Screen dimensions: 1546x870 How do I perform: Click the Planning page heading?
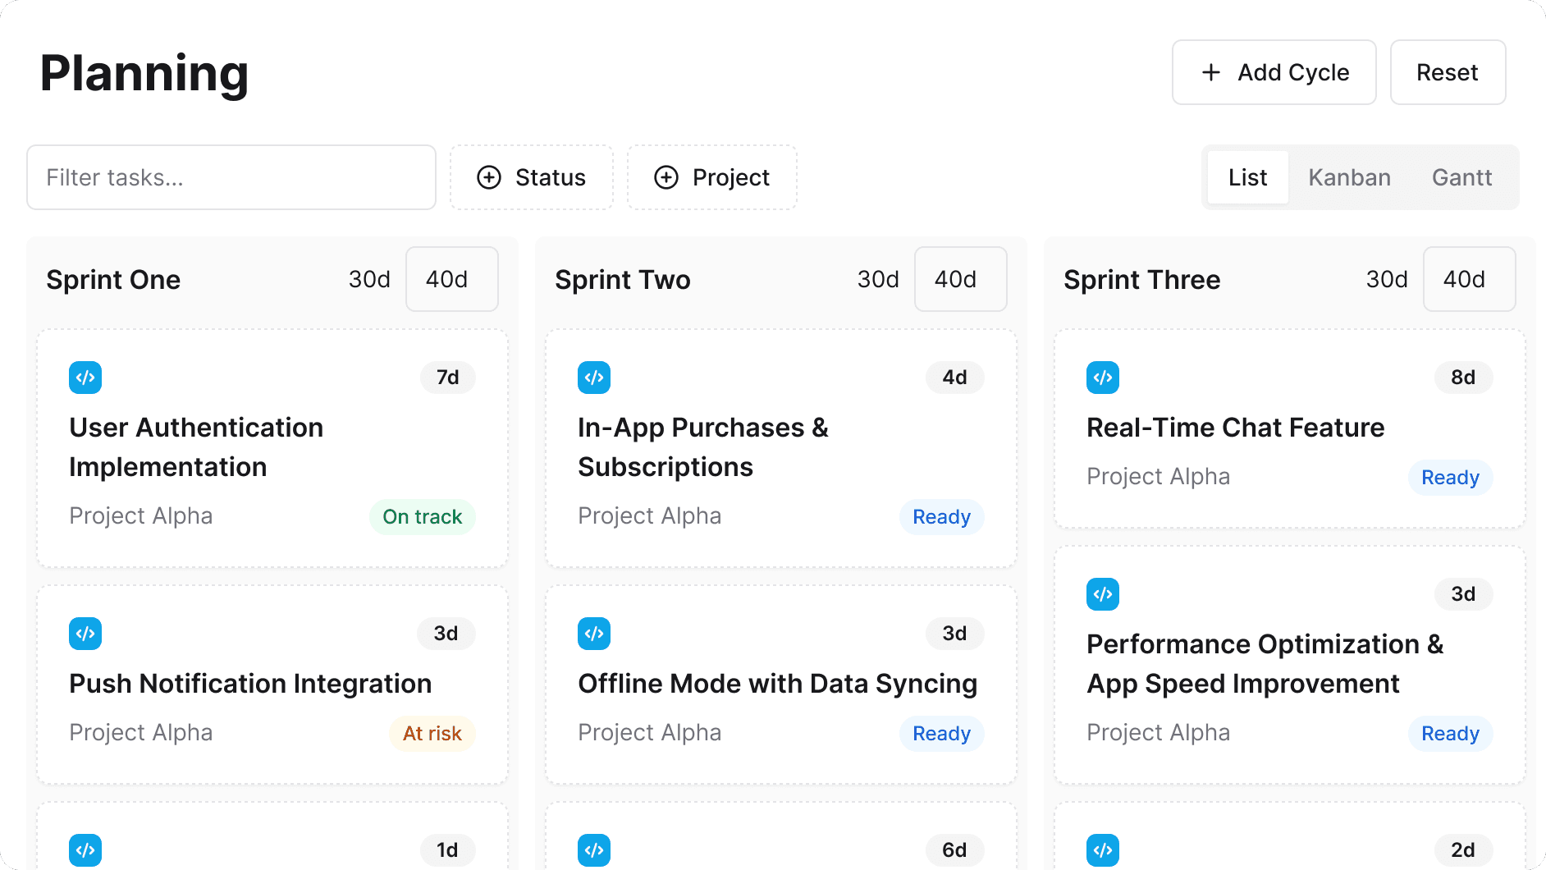(x=144, y=74)
